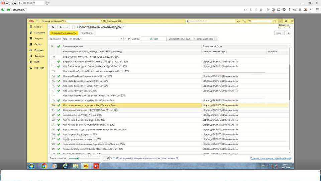Open the AnyDesk display settings monitor icon
The image size is (321, 181).
[279, 10]
